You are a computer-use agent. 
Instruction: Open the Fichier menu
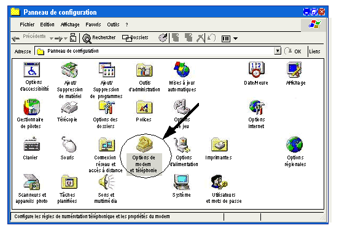click(x=27, y=25)
